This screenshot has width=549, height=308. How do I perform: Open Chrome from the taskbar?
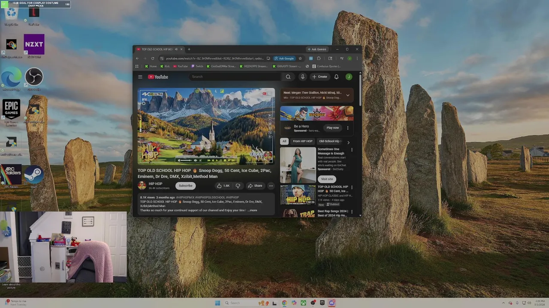coord(284,303)
